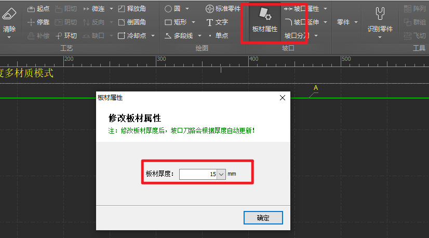Choose the 多段线 polyline tool
This screenshot has width=429, height=238.
pyautogui.click(x=179, y=36)
